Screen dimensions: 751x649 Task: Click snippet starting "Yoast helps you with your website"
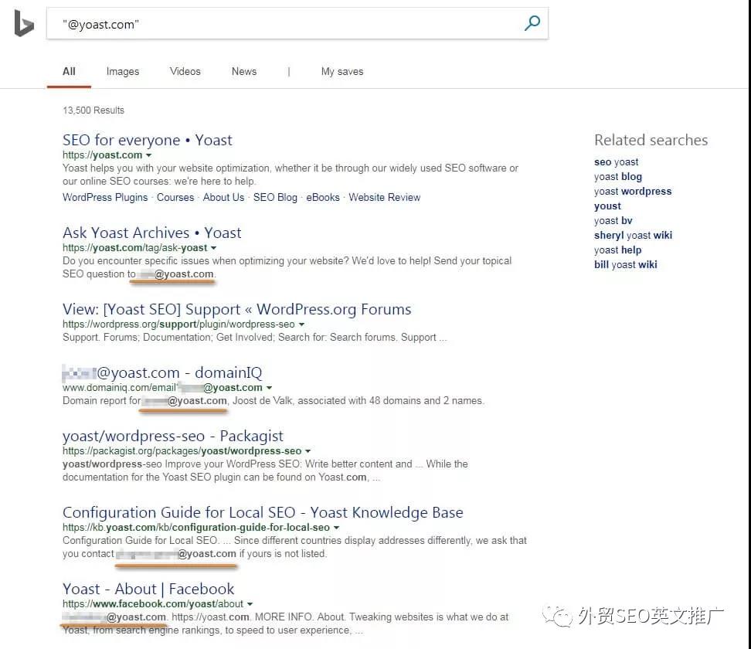pos(291,175)
